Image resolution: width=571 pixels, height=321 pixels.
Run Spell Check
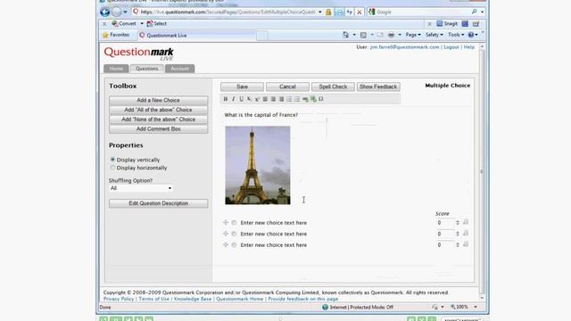pos(333,86)
